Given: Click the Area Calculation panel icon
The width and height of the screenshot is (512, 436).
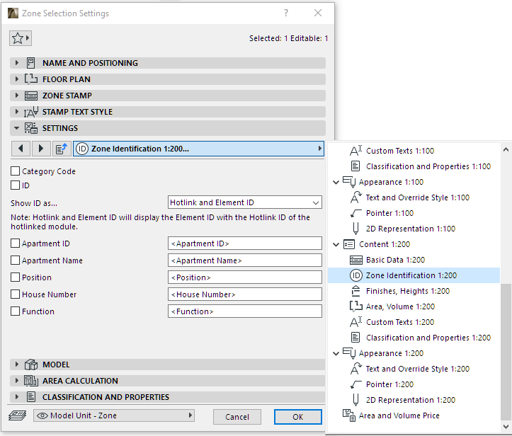Looking at the screenshot, I should [31, 381].
